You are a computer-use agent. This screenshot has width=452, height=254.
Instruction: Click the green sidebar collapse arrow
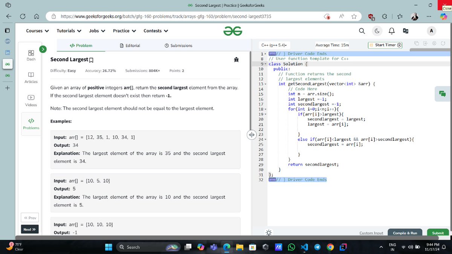tap(43, 49)
